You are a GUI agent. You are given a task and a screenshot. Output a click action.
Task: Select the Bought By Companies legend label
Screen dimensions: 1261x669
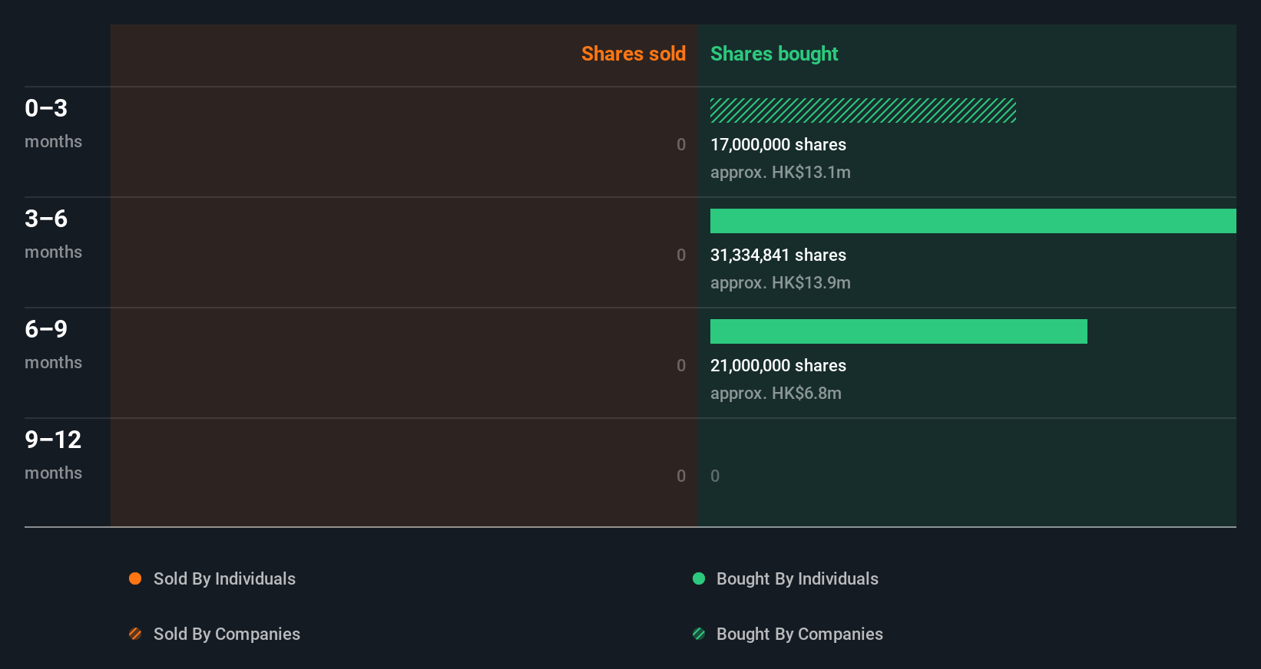(799, 634)
